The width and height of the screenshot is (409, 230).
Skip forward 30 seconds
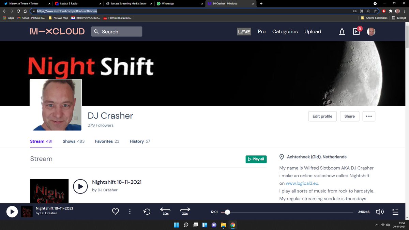coord(185,211)
